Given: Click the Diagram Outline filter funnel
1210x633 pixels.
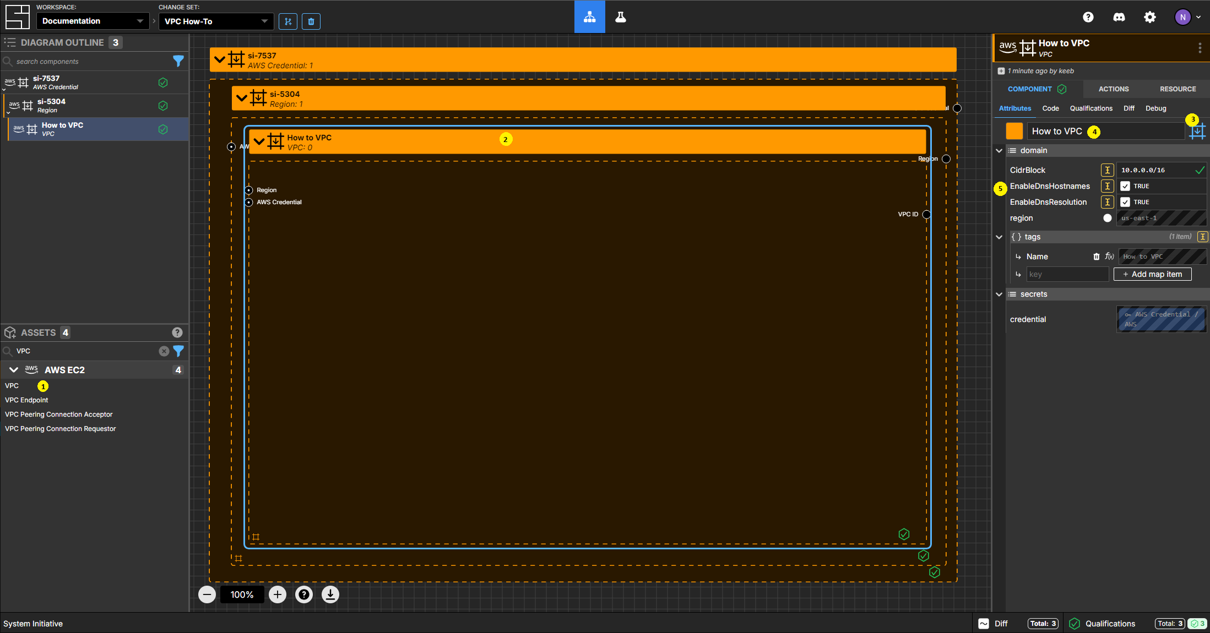Looking at the screenshot, I should click(178, 61).
